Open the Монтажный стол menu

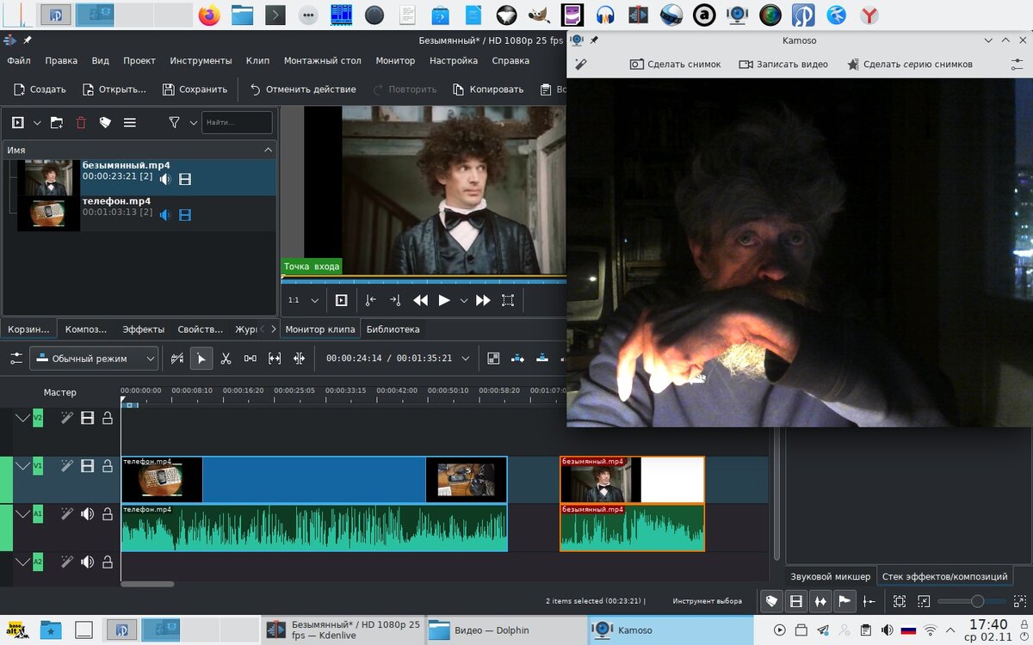click(323, 61)
